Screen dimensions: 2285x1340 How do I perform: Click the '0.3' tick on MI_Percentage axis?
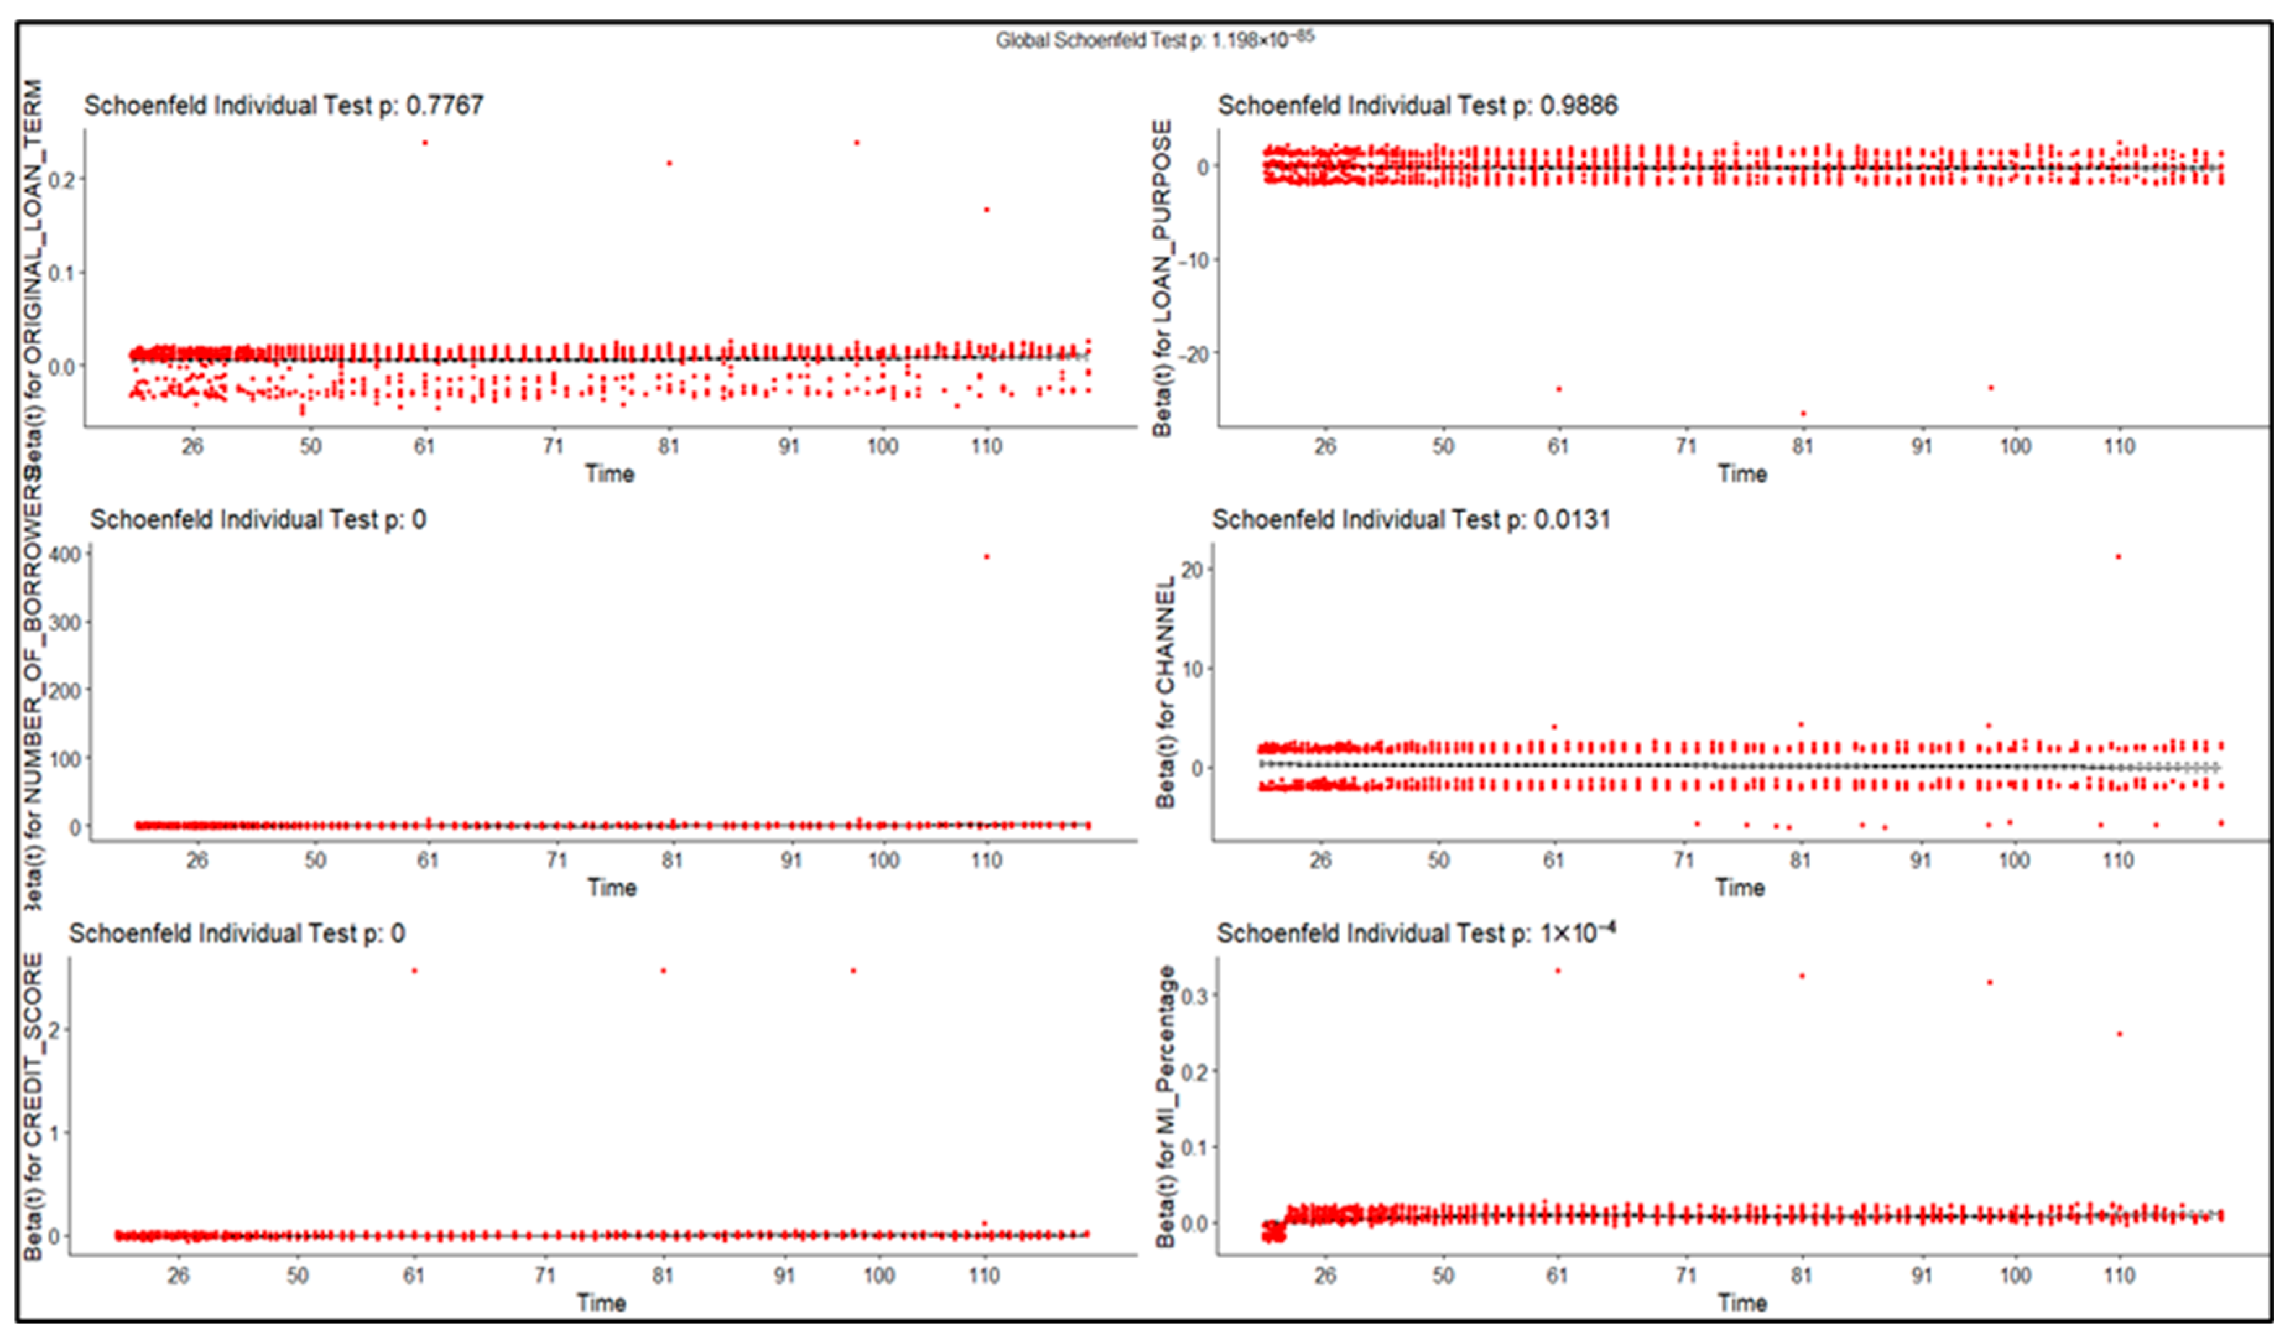point(1195,995)
